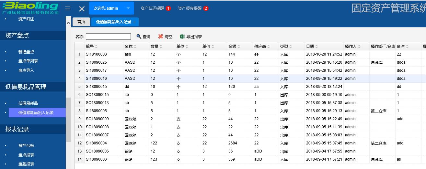Open the 资产报废提醒 red badge notification
Image resolution: width=426 pixels, height=169 pixels.
(x=206, y=8)
